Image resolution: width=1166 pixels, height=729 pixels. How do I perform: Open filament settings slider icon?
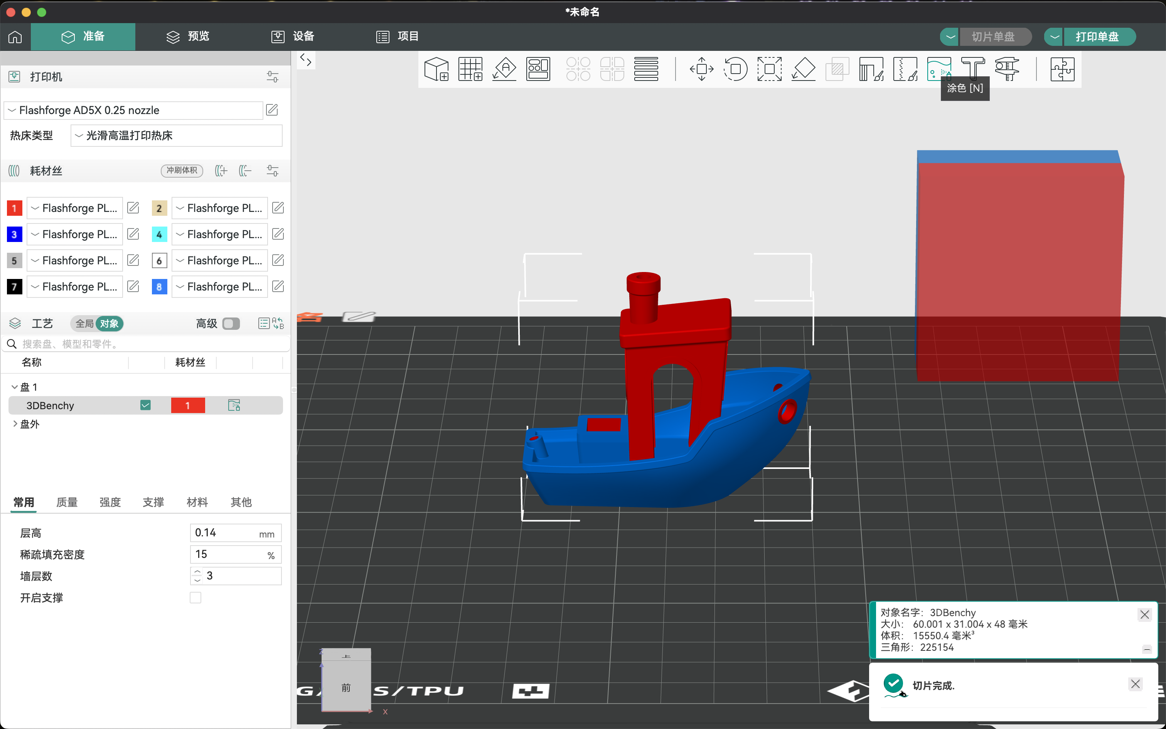tap(273, 170)
